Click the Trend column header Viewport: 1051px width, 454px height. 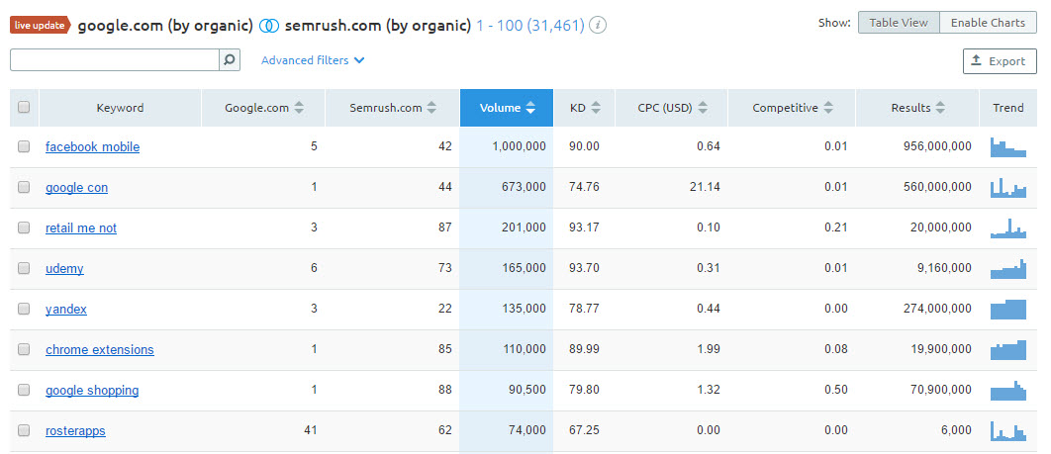pyautogui.click(x=1008, y=108)
